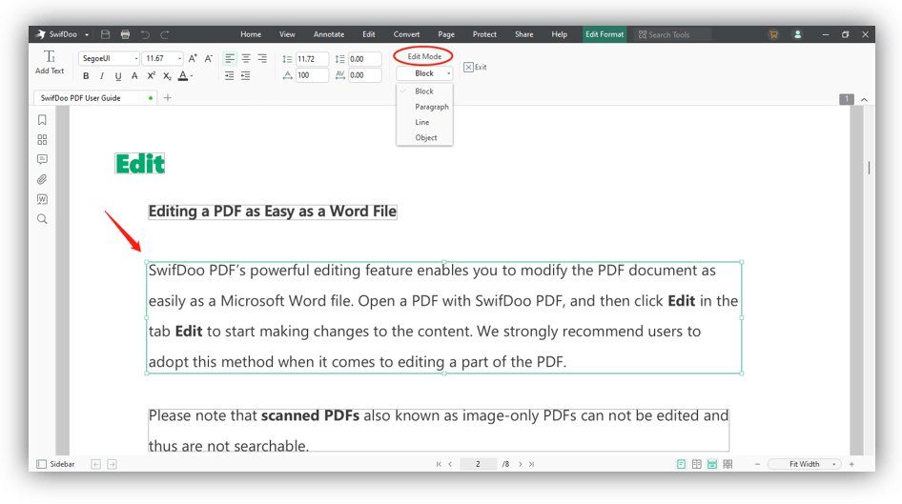Screen dimensions: 902x504
Task: Click the Undo icon
Action: tap(145, 34)
